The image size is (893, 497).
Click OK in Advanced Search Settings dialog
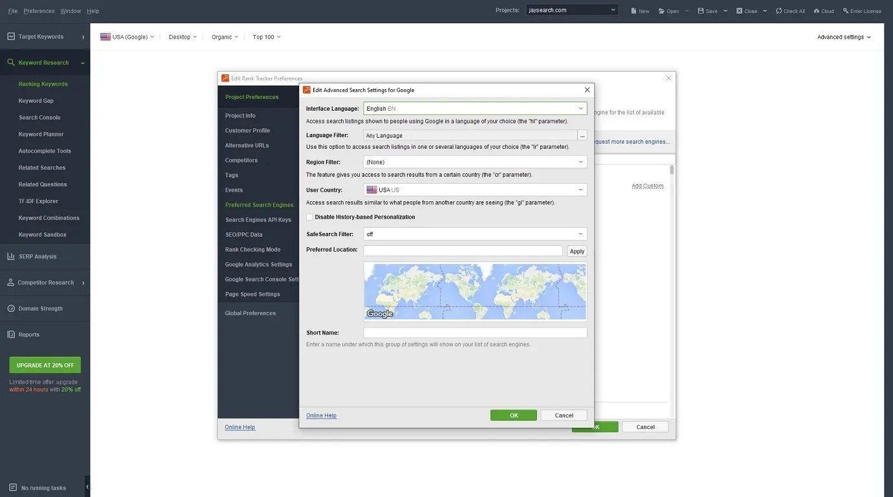pyautogui.click(x=514, y=415)
